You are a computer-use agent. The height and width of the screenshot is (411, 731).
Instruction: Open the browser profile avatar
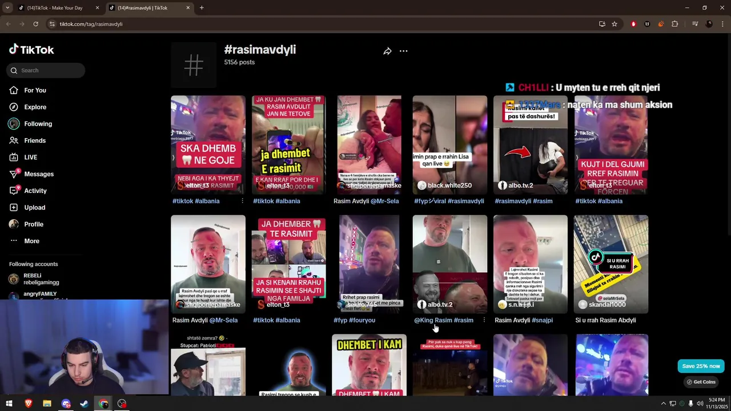[x=709, y=24]
